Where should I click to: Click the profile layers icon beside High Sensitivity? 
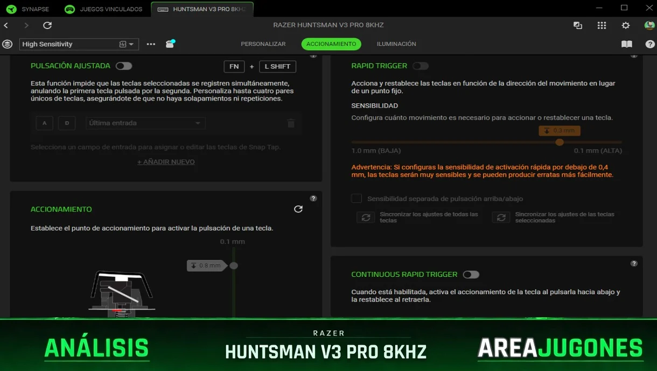[x=7, y=44]
